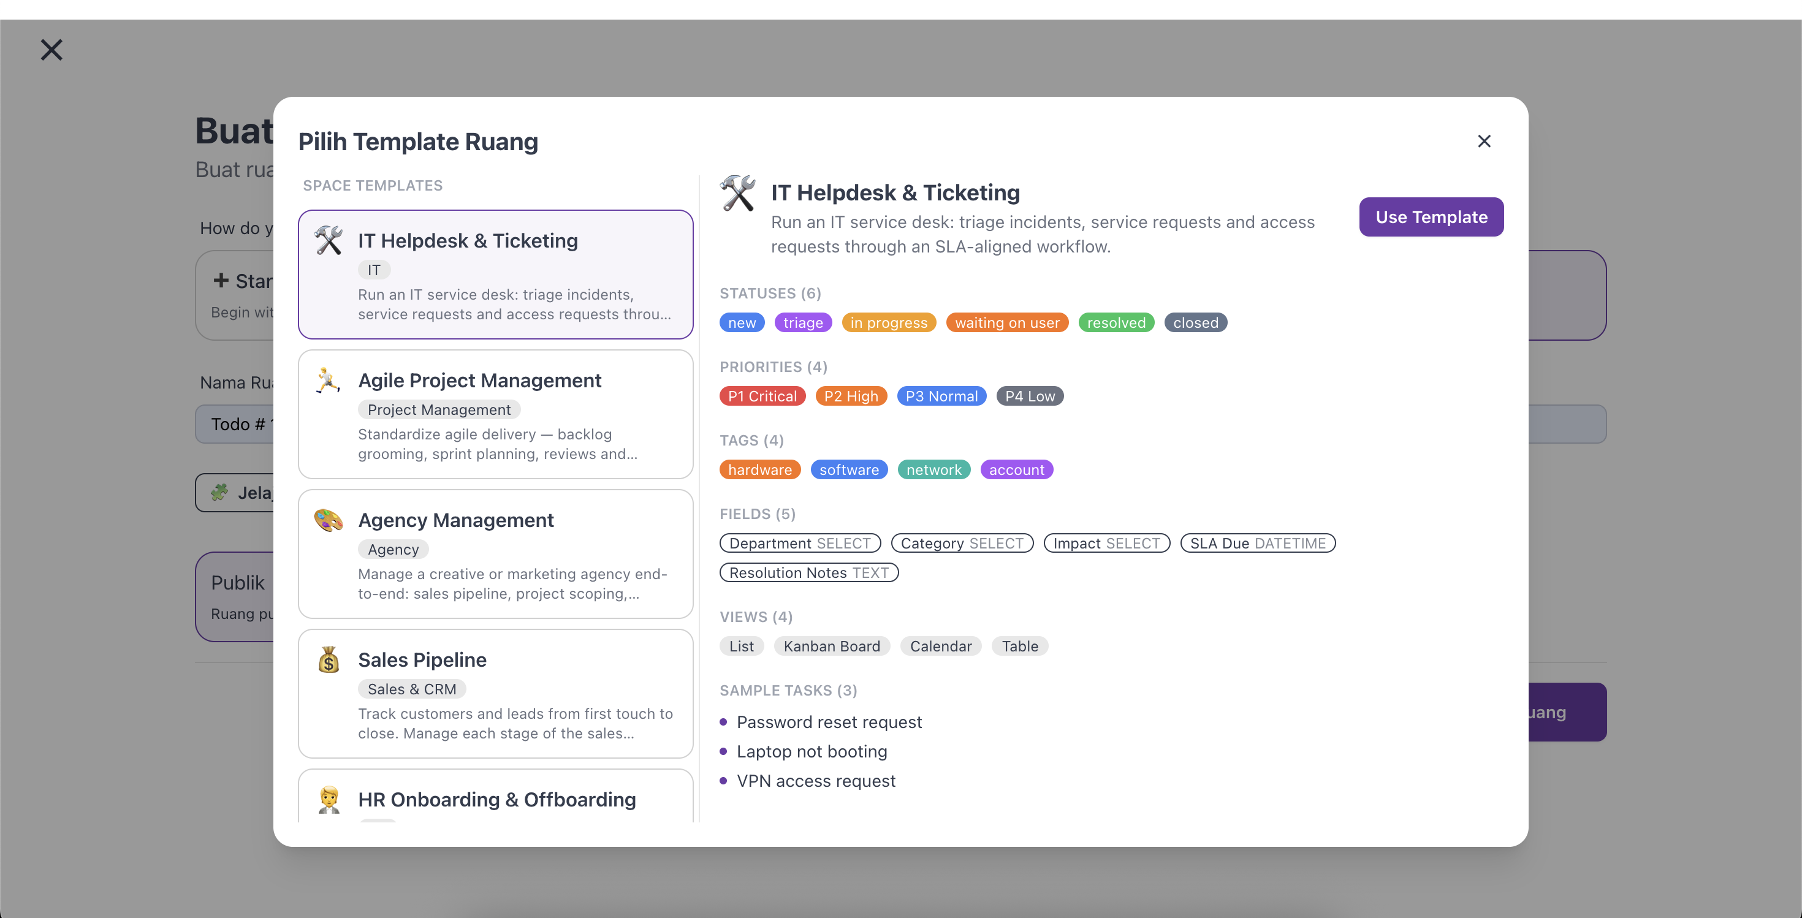The image size is (1802, 918).
Task: Click the 'hardware' tag
Action: 759,469
